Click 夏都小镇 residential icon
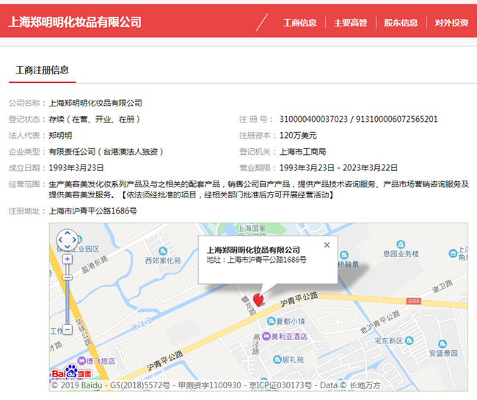The image size is (477, 400). pyautogui.click(x=271, y=321)
